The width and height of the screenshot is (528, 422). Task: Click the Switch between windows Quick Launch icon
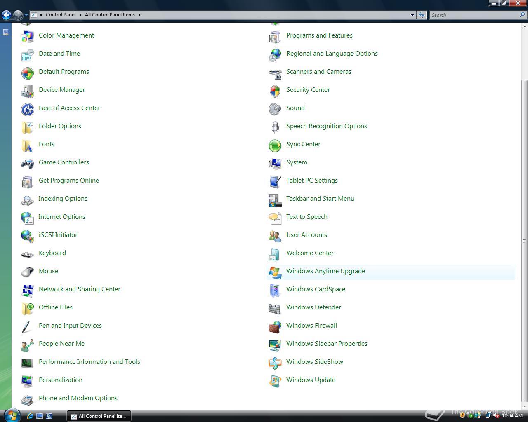(49, 416)
